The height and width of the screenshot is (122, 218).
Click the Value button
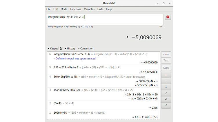coord(166,54)
